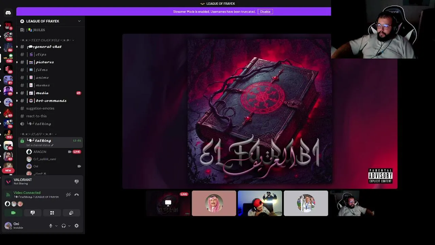Select the locked staff talking voice channel

point(51,142)
